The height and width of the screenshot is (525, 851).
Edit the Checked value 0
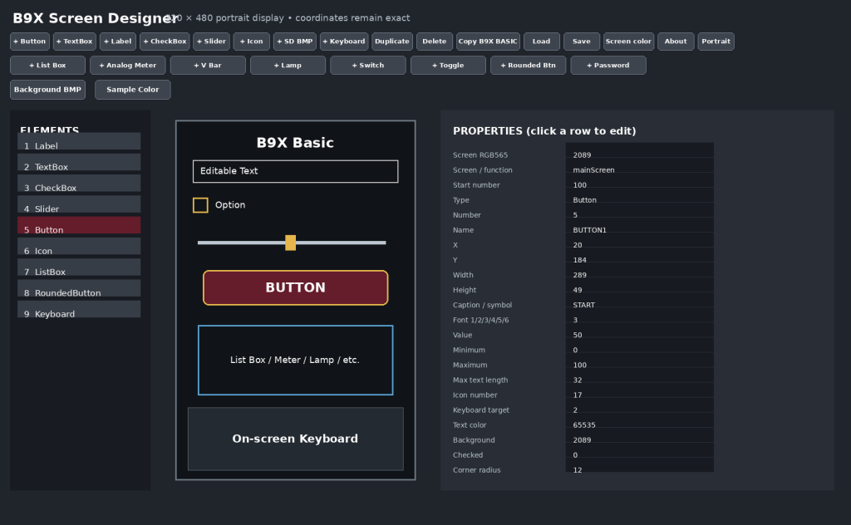(640, 451)
